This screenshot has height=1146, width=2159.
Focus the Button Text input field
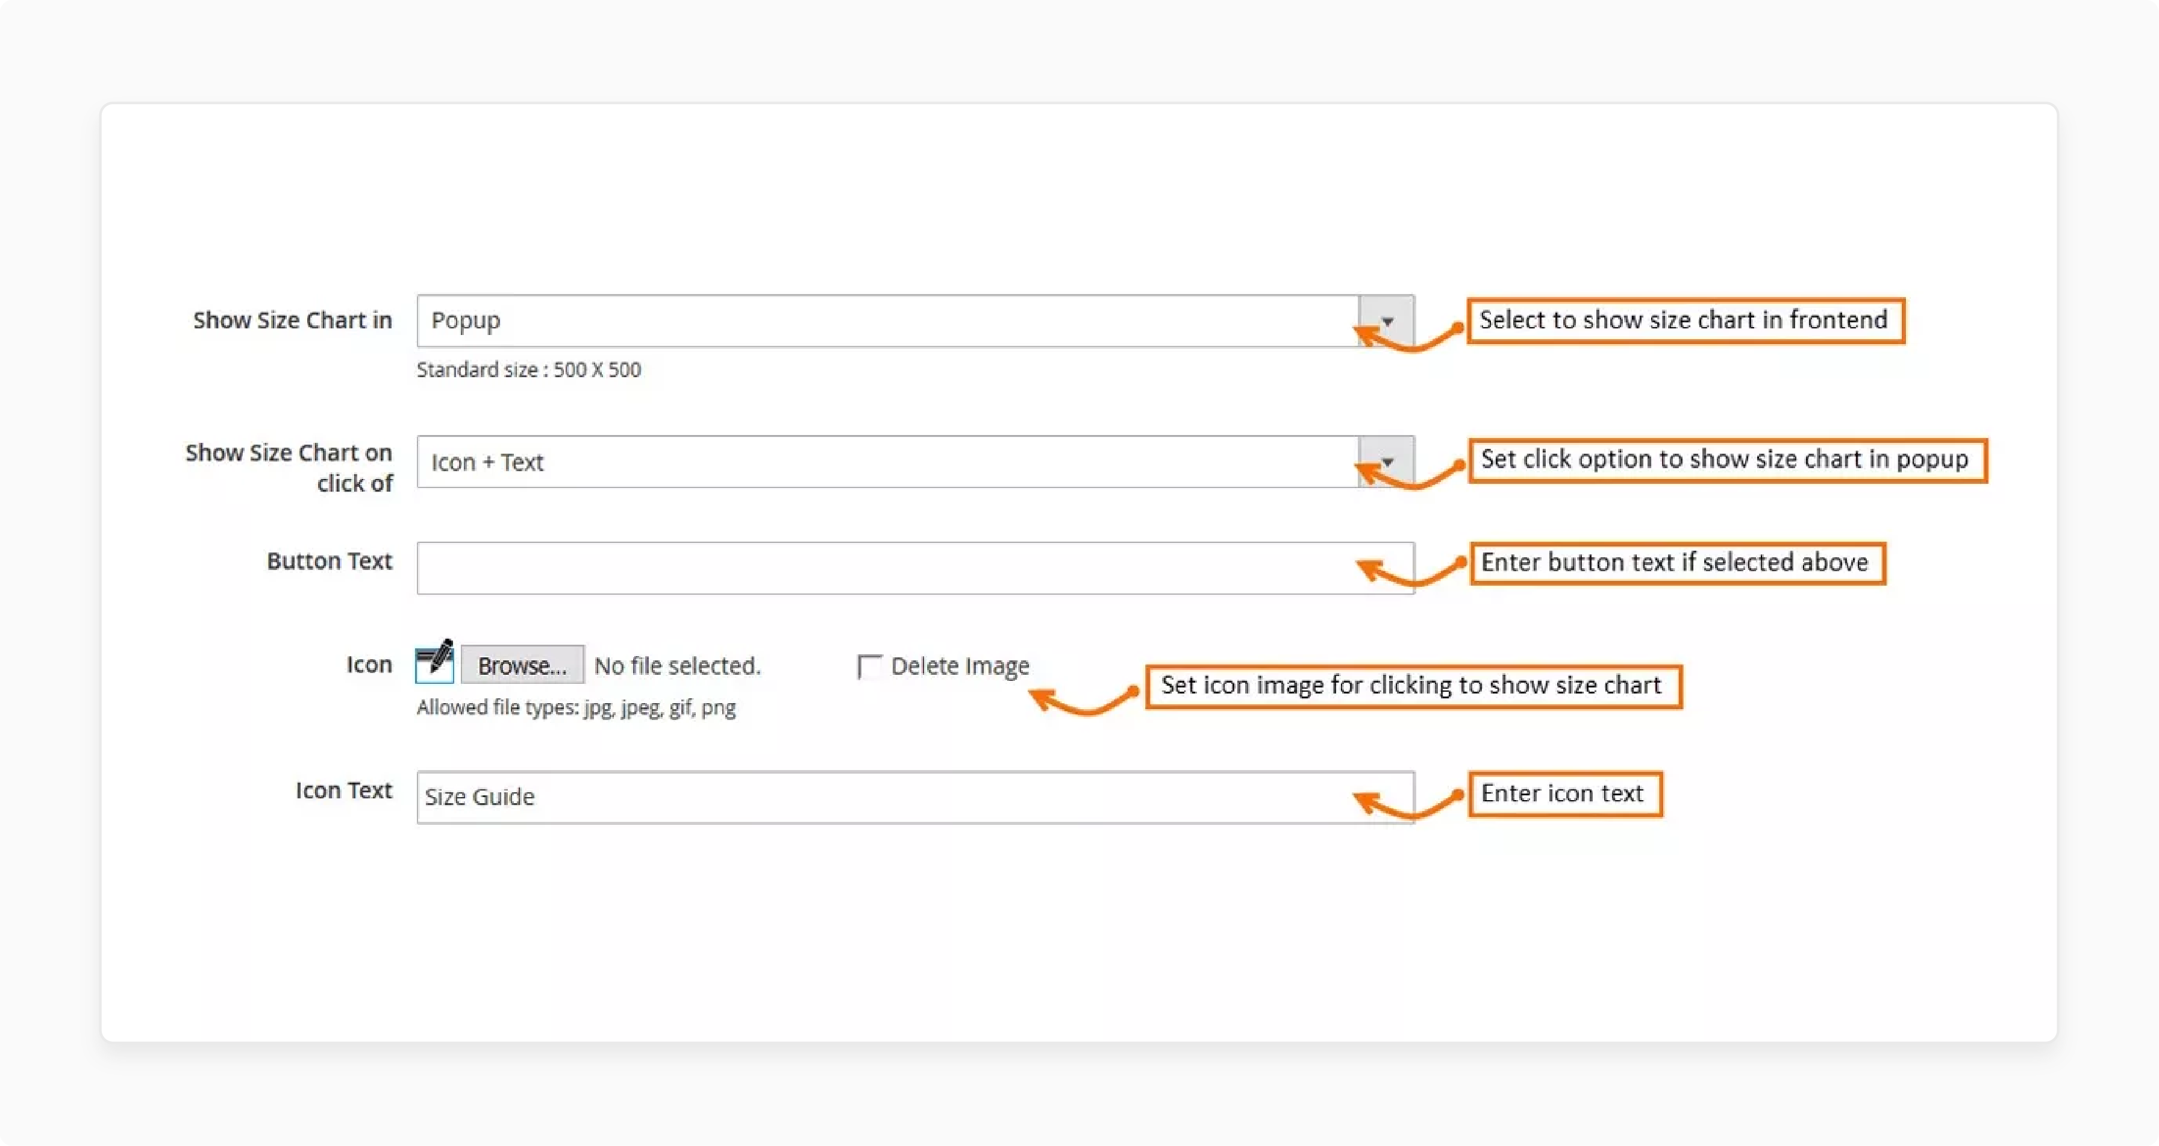click(915, 568)
